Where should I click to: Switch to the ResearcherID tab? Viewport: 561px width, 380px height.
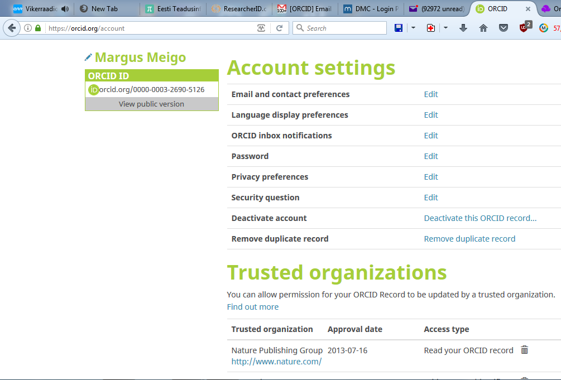point(239,8)
